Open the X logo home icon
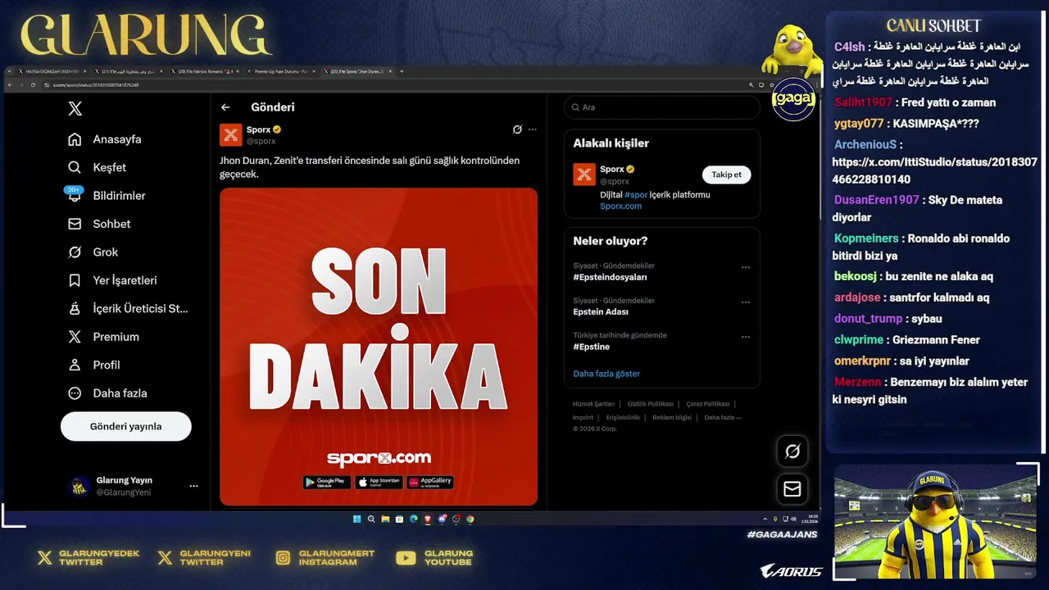The image size is (1049, 590). point(75,109)
